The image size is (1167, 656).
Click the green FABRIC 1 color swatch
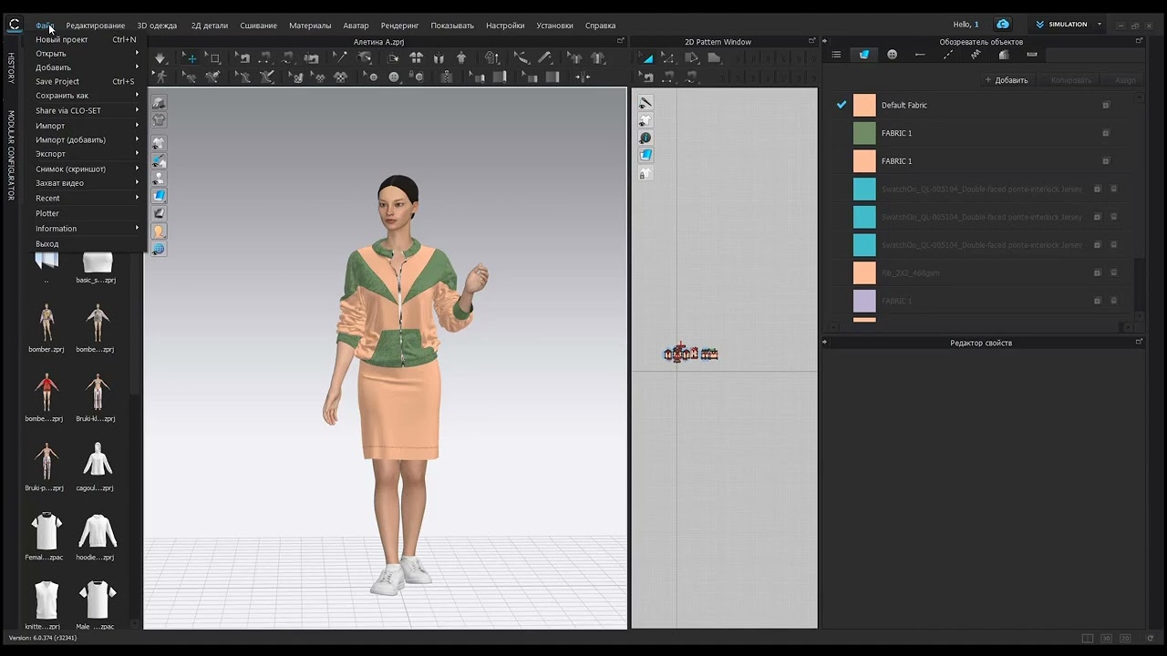(864, 133)
